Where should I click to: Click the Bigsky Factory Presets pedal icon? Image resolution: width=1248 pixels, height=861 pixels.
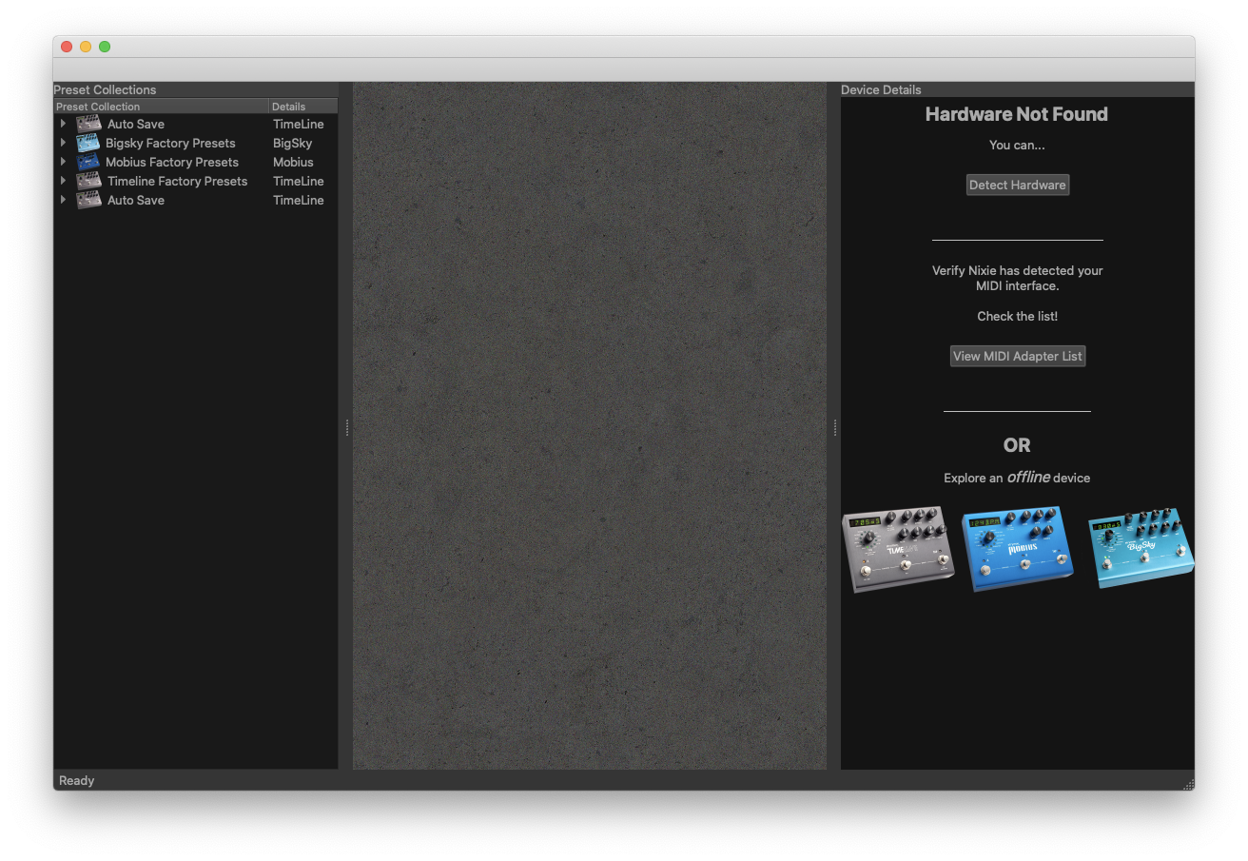point(88,143)
